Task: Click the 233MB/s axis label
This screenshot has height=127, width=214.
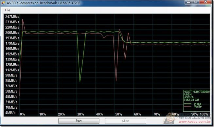Action: [12, 22]
